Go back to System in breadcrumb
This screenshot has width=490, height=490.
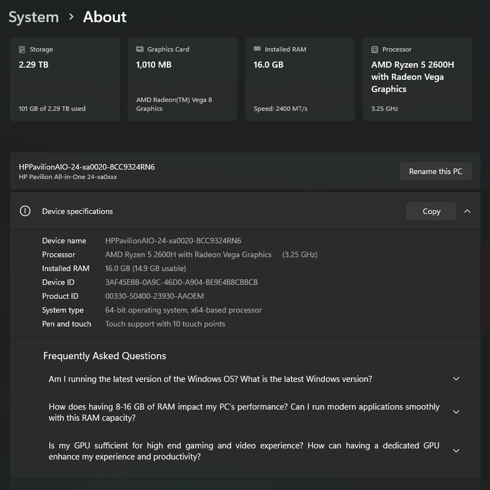click(34, 17)
